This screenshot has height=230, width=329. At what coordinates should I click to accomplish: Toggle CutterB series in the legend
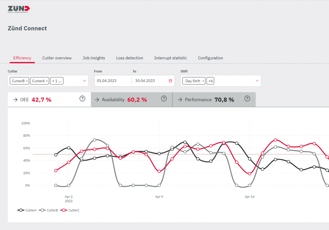point(48,210)
